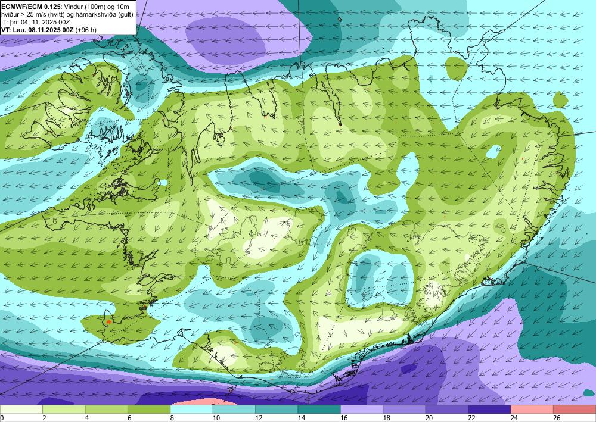Click the medium green 4–6 m/s legend swatch
Screen dimensions: 596x422
pyautogui.click(x=107, y=410)
